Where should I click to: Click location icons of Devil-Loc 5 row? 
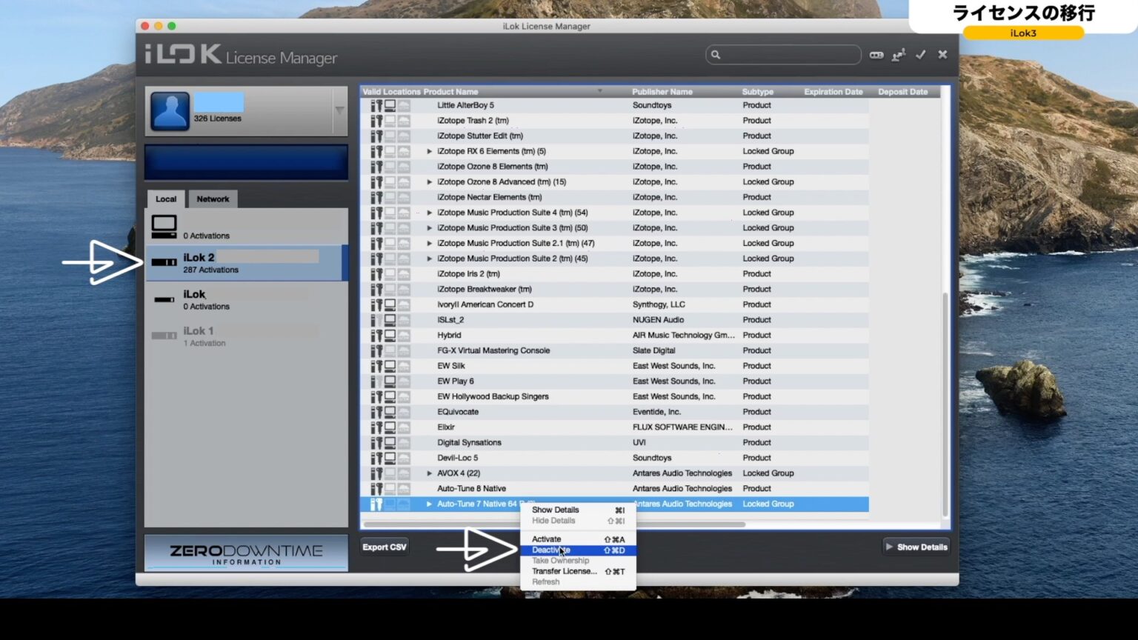click(390, 458)
